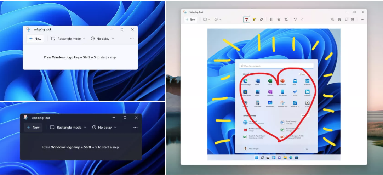The height and width of the screenshot is (175, 383).
Task: Minimize the light Snipping Tool window
Action: click(x=112, y=29)
